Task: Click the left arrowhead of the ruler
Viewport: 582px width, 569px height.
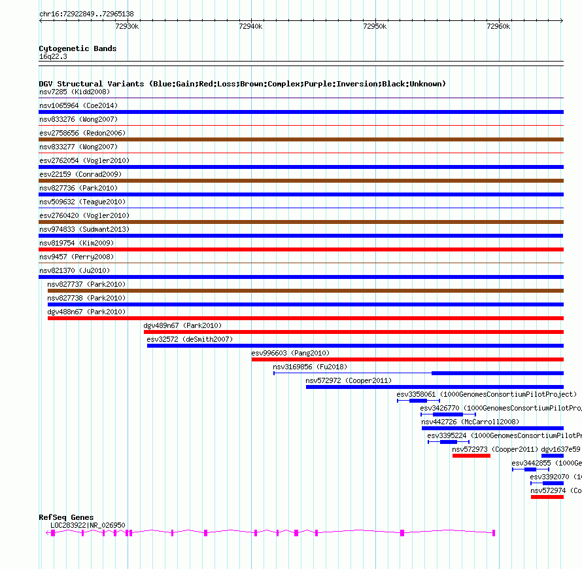Action: (41, 21)
